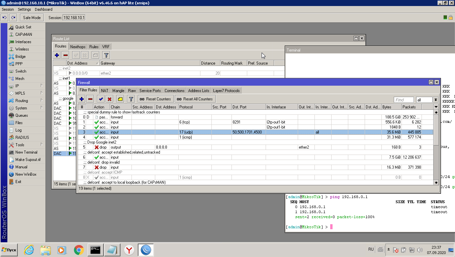The height and width of the screenshot is (257, 455).
Task: Add comment to firewall rule via yellow icon
Action: (120, 99)
